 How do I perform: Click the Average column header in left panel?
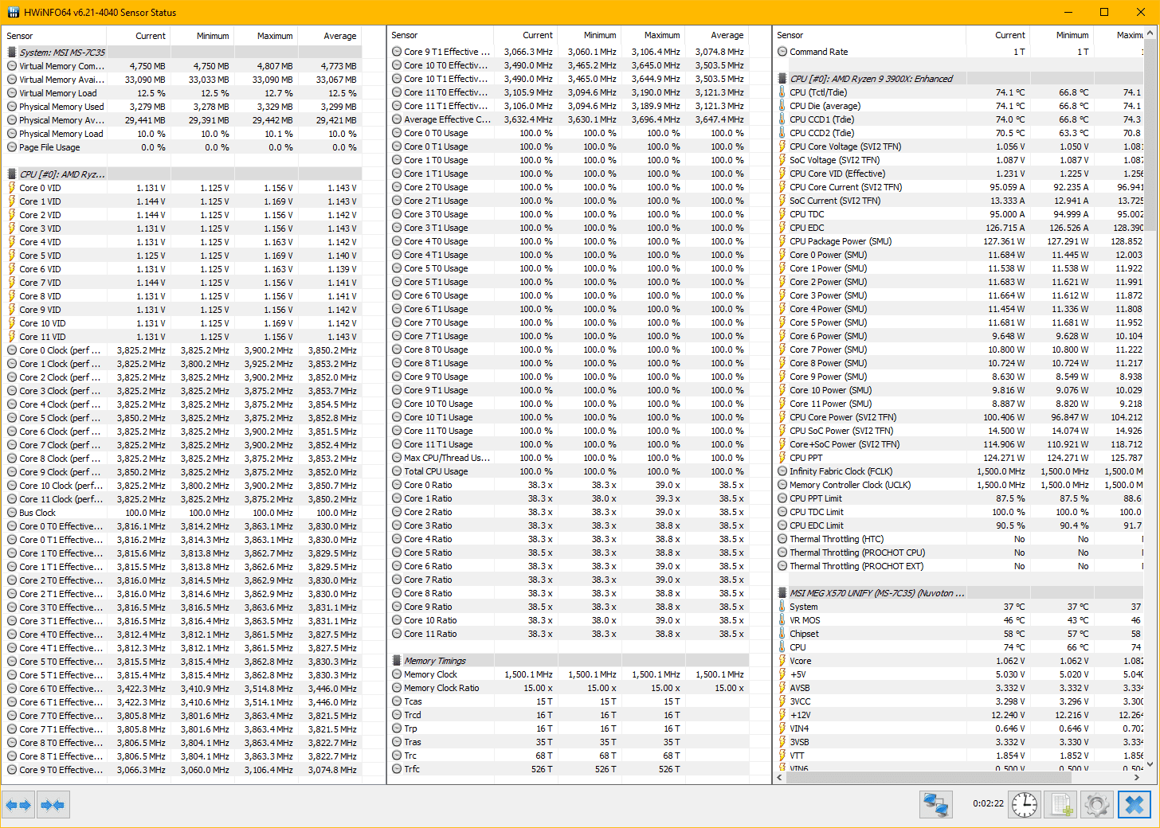click(x=329, y=36)
